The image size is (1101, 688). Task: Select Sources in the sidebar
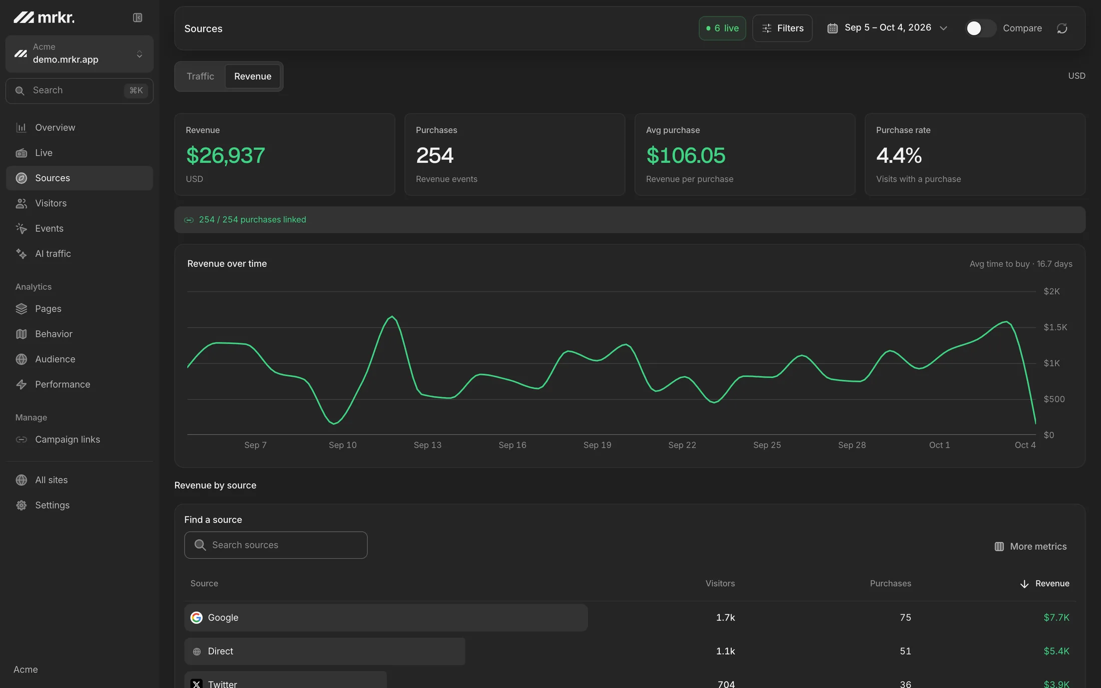(79, 178)
